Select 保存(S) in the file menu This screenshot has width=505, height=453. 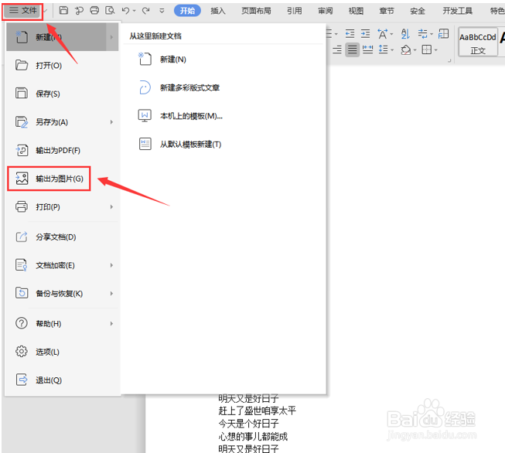pos(63,94)
